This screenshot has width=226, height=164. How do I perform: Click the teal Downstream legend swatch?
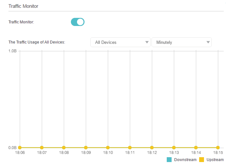pos(169,159)
